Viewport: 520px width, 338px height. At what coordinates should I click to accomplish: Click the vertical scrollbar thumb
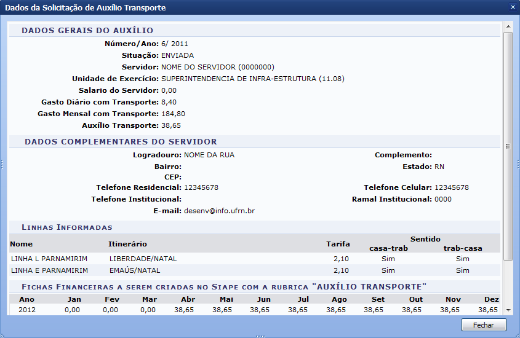508,145
